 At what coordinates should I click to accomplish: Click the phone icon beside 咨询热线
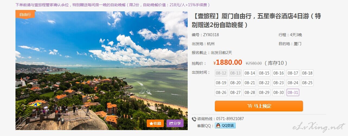pos(194,119)
